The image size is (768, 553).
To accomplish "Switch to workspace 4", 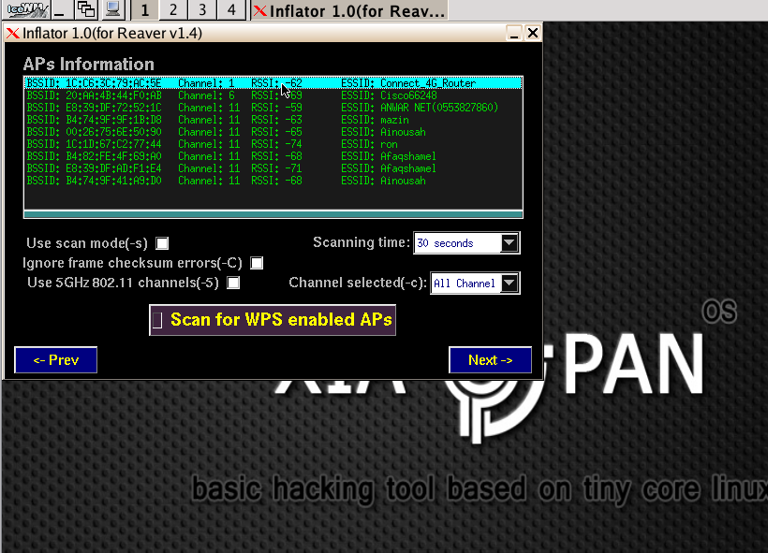I will (x=231, y=9).
